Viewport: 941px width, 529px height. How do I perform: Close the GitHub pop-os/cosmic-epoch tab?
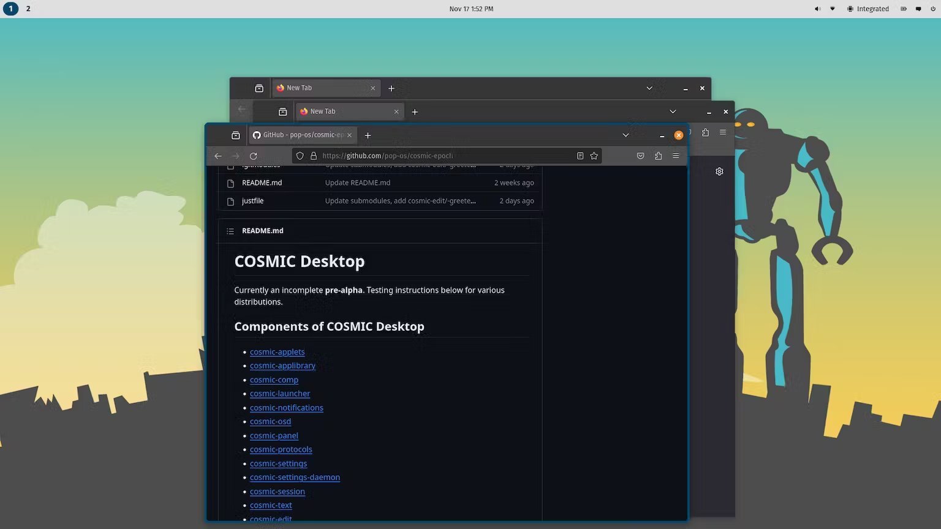point(350,135)
